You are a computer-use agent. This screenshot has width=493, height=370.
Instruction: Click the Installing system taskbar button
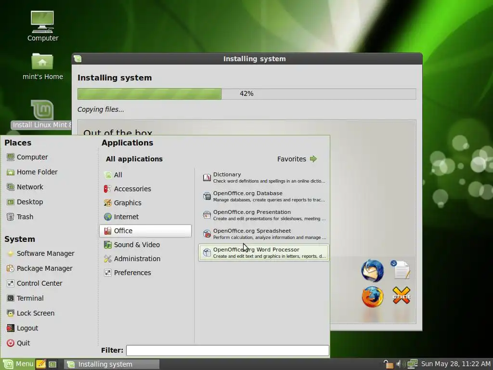click(x=112, y=364)
